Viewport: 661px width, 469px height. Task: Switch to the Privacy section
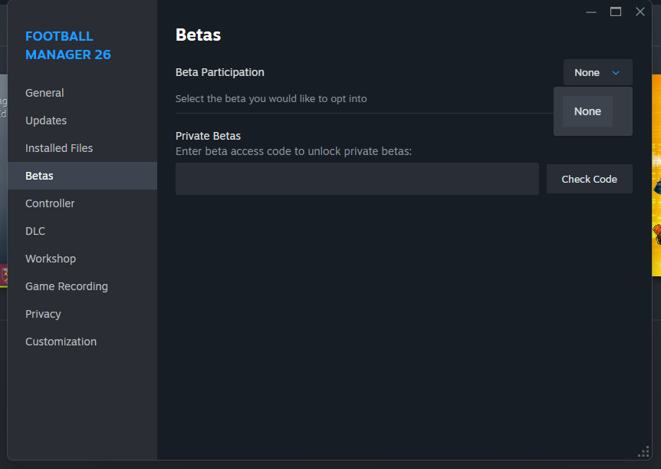click(43, 314)
